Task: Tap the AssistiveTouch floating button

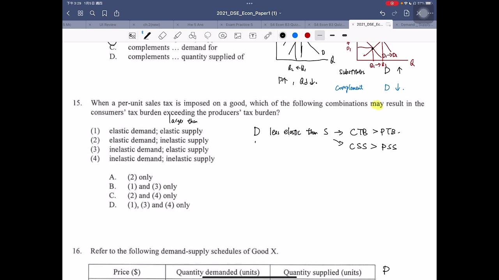Action: [x=423, y=13]
